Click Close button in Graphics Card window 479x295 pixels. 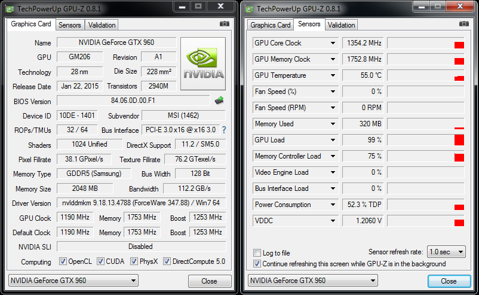(x=210, y=281)
